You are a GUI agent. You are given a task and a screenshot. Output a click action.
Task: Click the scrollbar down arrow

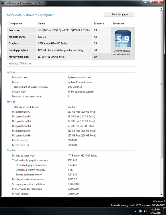point(161,195)
